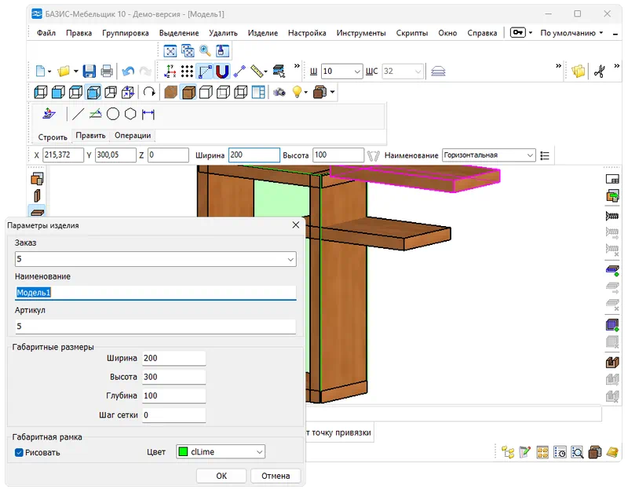Open the Инструменты menu
The width and height of the screenshot is (628, 493).
tap(361, 33)
